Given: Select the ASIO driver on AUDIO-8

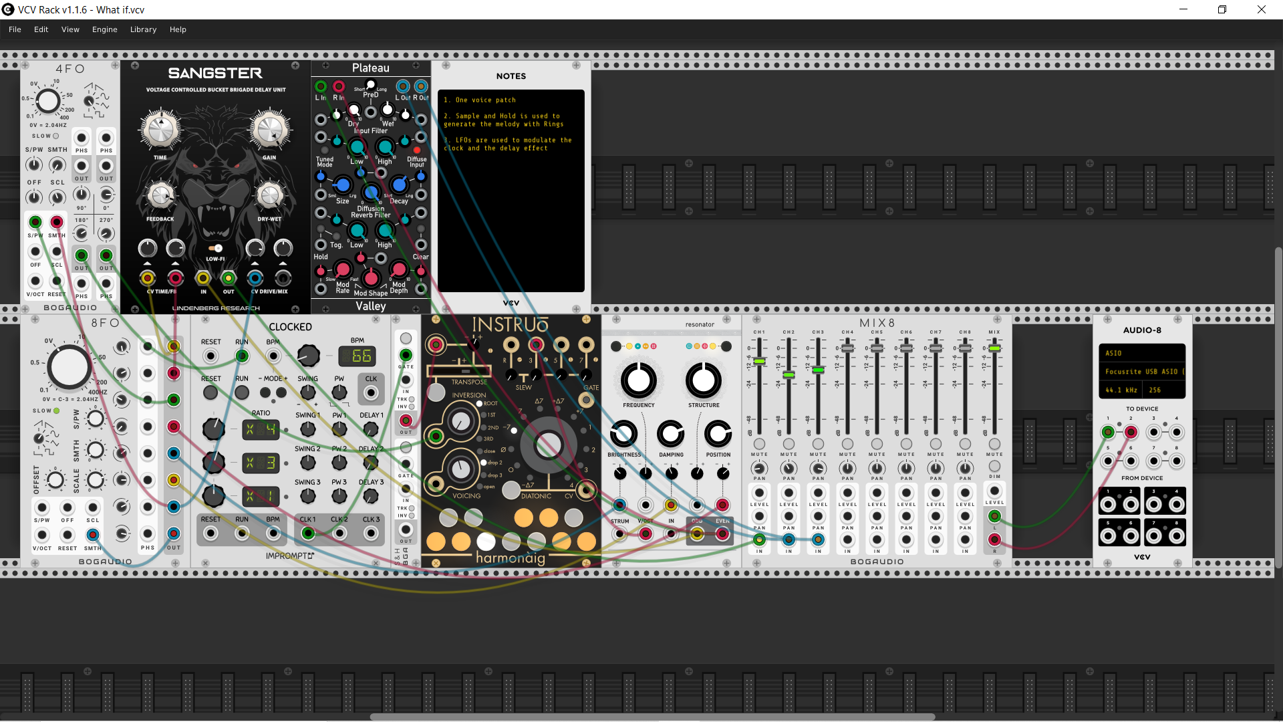Looking at the screenshot, I should [x=1142, y=353].
